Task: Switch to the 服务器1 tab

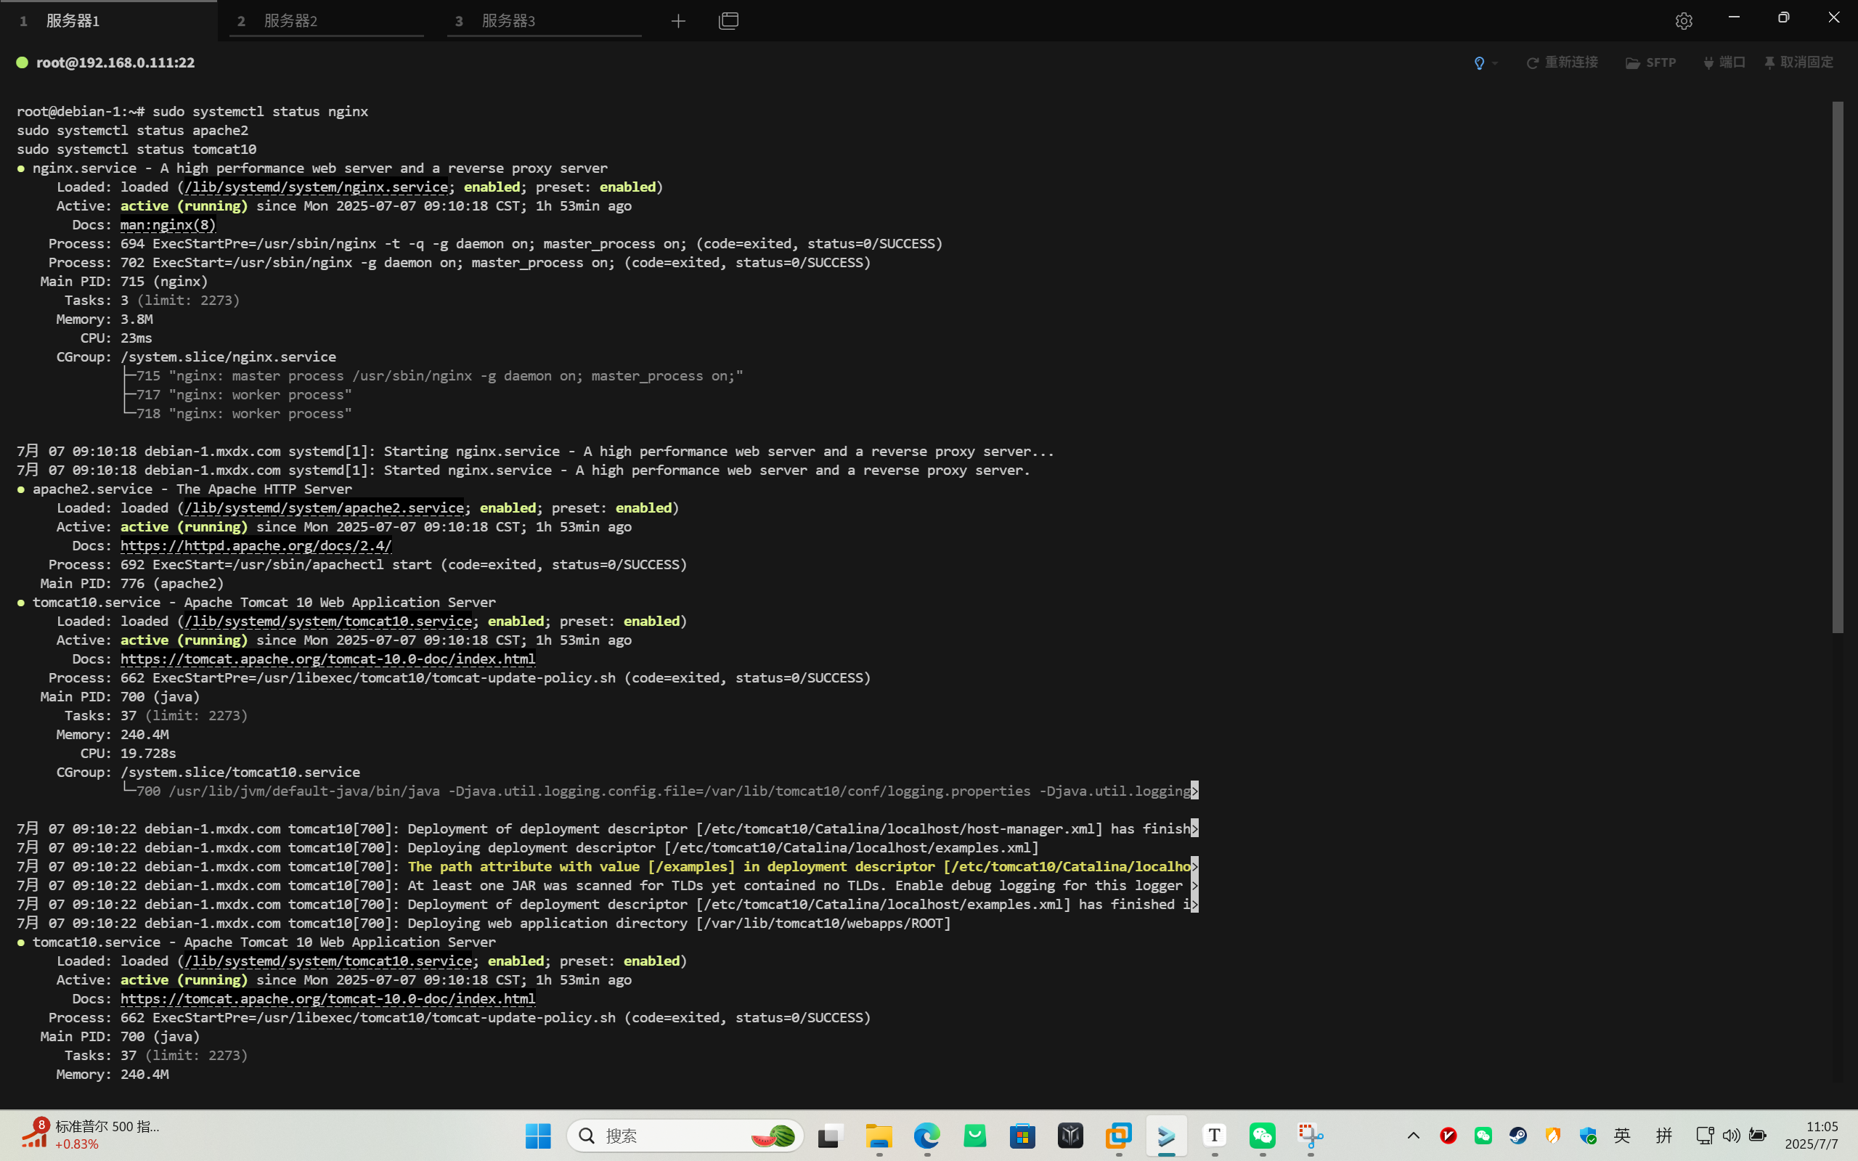Action: [x=107, y=21]
